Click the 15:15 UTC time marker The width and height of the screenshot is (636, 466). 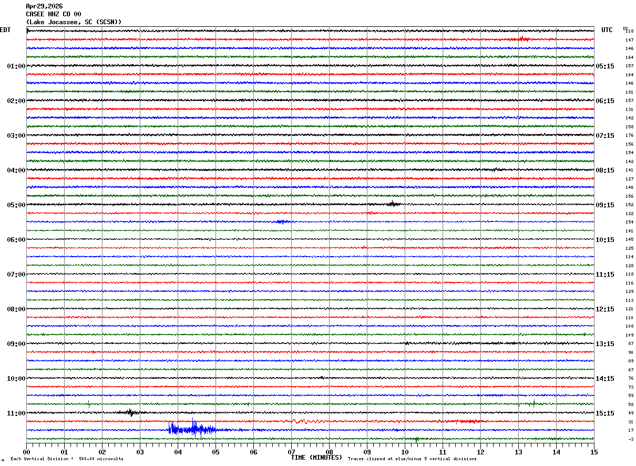tap(604, 413)
